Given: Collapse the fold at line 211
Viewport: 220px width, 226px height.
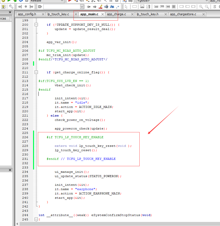Looking at the screenshot, I should [36, 72].
